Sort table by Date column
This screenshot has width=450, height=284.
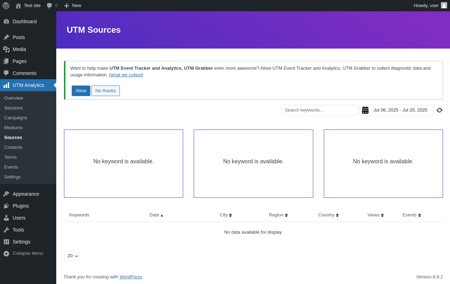[x=156, y=215]
